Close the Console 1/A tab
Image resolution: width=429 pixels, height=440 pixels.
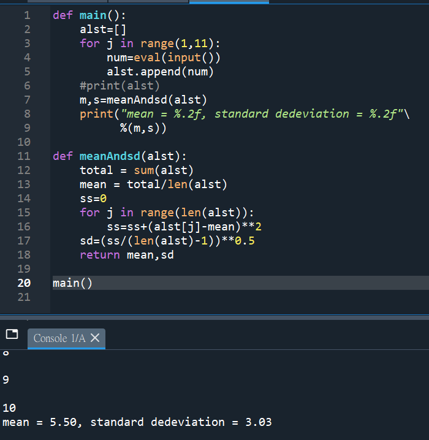pos(95,338)
